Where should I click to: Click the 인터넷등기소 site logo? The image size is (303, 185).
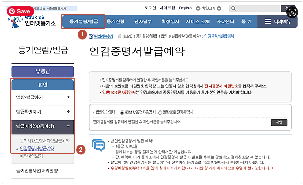point(32,22)
